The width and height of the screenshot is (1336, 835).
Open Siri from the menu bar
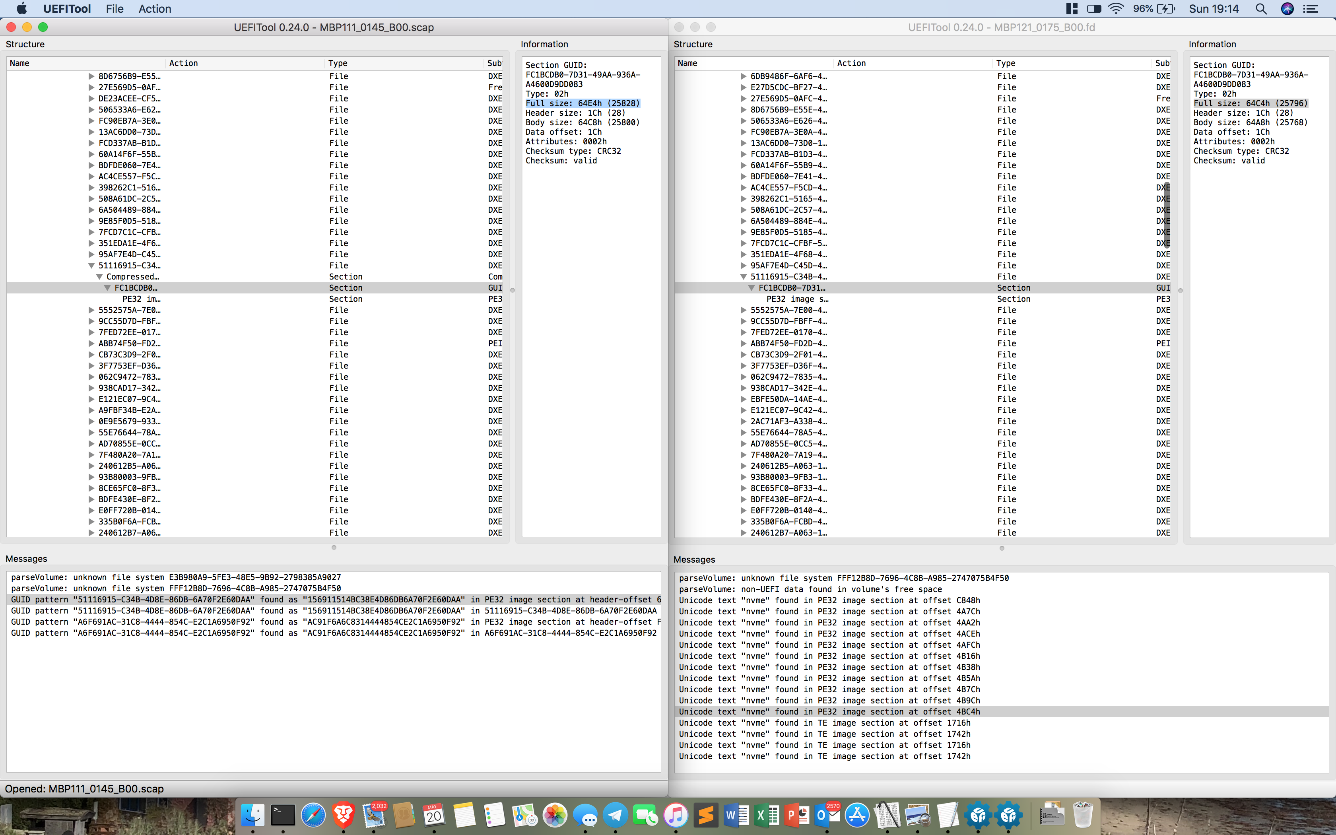(x=1287, y=9)
